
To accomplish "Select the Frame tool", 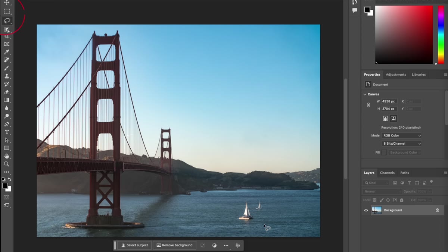I will point(7,44).
